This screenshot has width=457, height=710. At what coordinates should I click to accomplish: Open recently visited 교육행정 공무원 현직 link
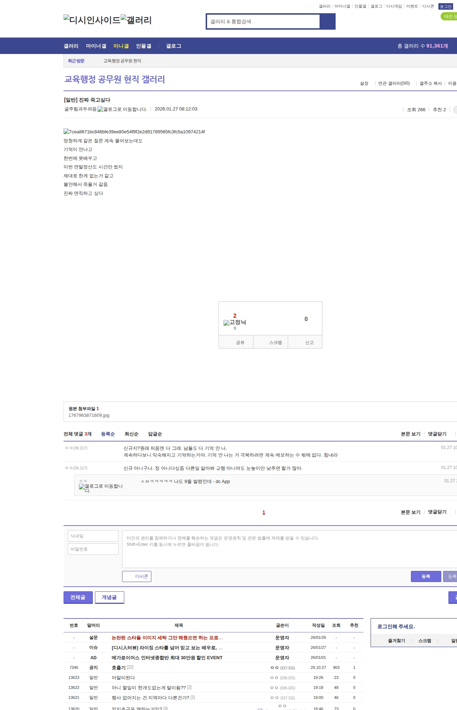click(122, 61)
